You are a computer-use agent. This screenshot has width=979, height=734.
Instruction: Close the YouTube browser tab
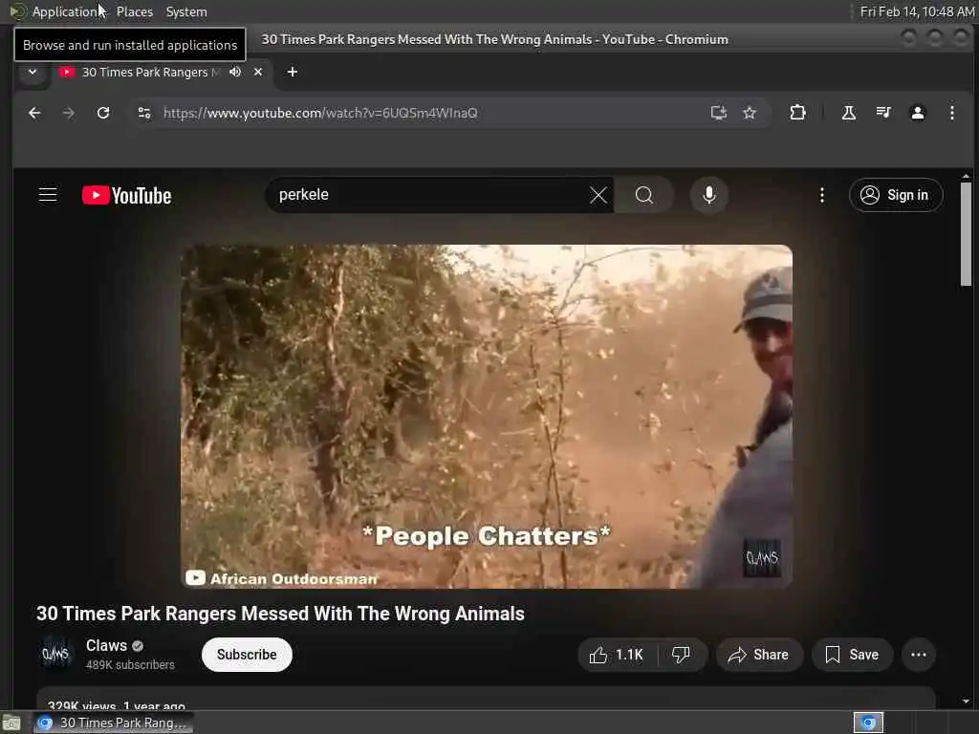click(x=258, y=72)
